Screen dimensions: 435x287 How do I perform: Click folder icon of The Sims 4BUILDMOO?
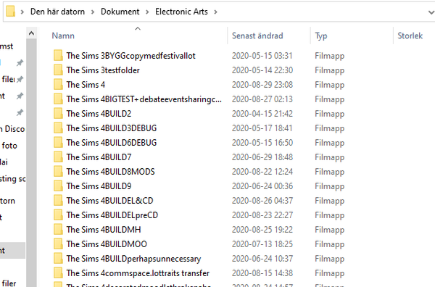[58, 244]
